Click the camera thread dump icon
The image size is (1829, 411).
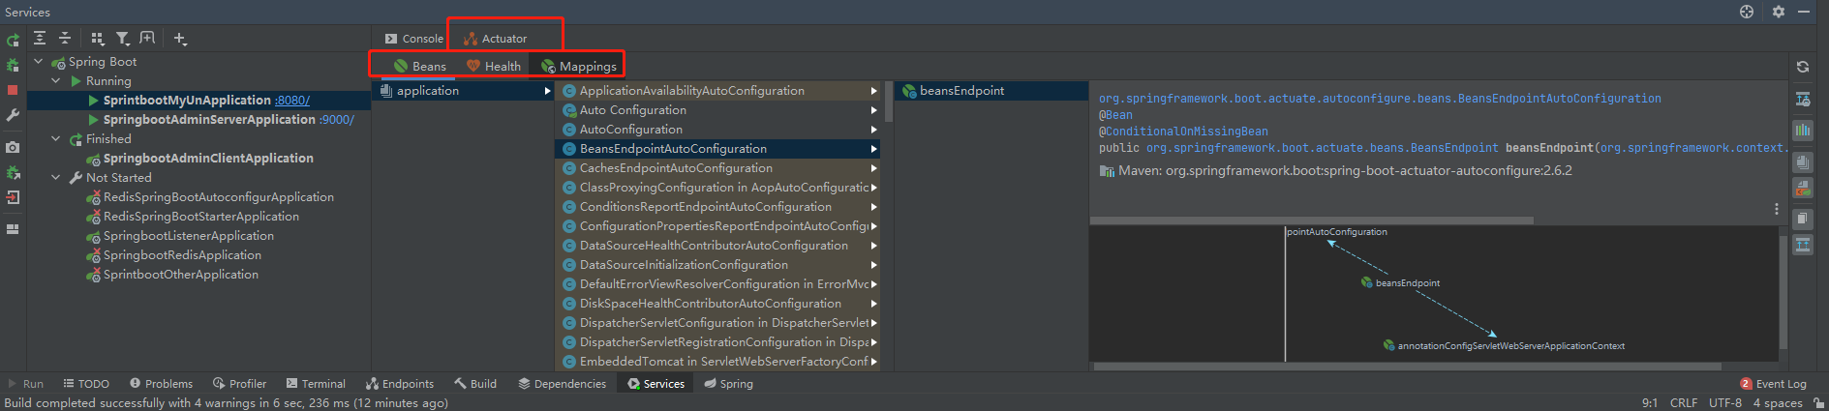point(13,147)
